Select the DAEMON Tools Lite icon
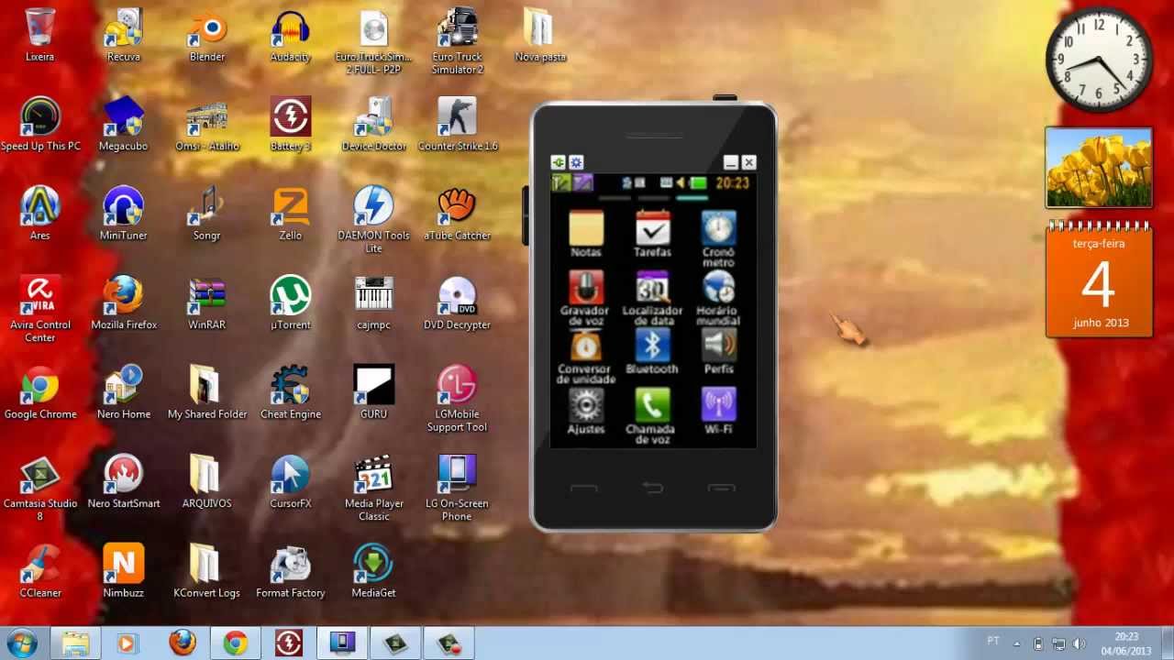 (374, 219)
